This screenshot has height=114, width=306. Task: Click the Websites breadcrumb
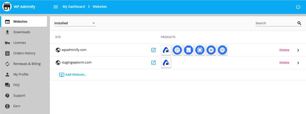tap(100, 7)
